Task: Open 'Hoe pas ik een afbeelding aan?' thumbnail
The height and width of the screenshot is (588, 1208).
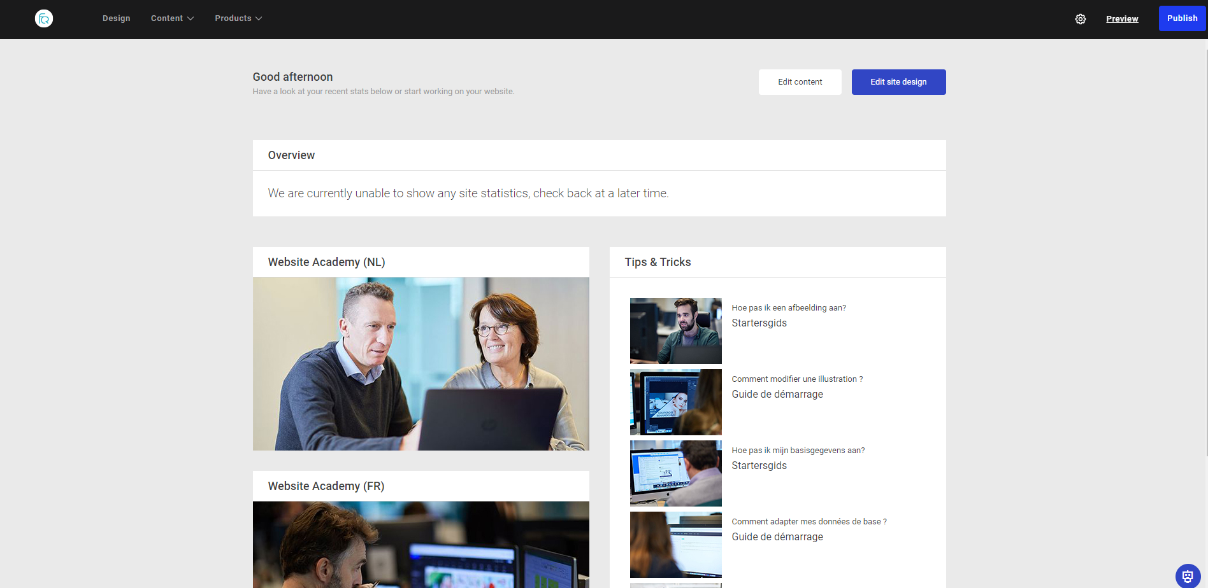Action: (676, 331)
